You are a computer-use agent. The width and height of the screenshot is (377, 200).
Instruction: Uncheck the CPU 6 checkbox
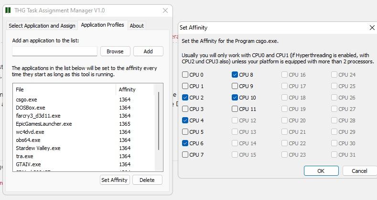(185, 143)
